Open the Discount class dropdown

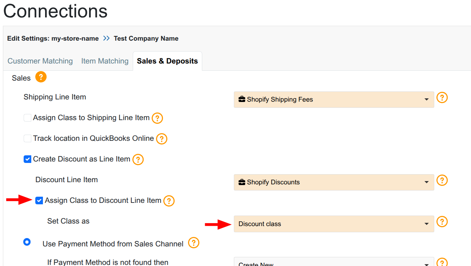click(x=334, y=224)
